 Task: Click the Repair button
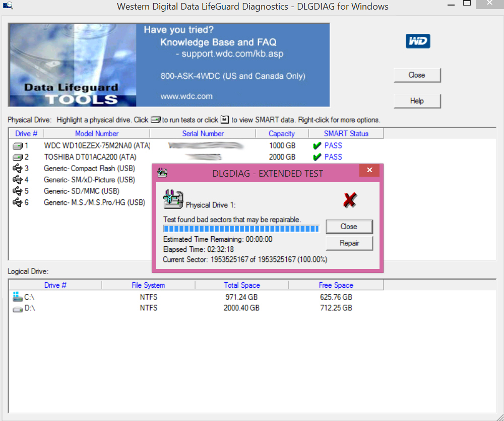(x=349, y=243)
